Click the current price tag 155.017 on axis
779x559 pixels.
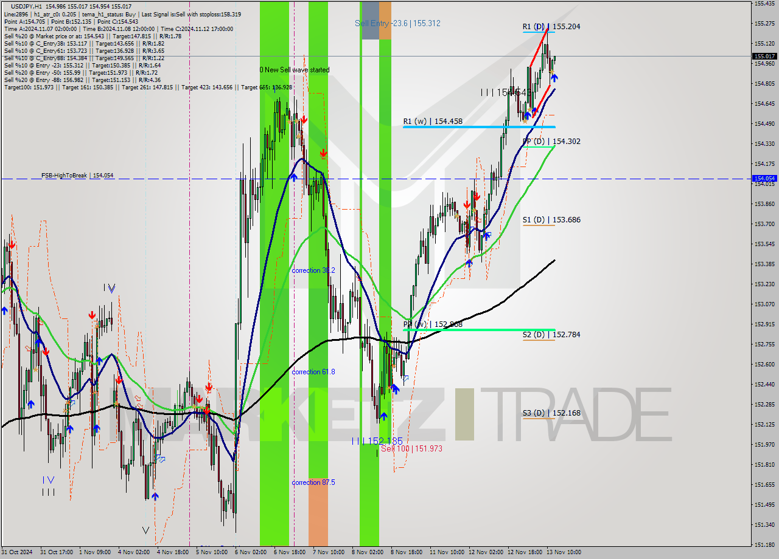click(x=764, y=57)
